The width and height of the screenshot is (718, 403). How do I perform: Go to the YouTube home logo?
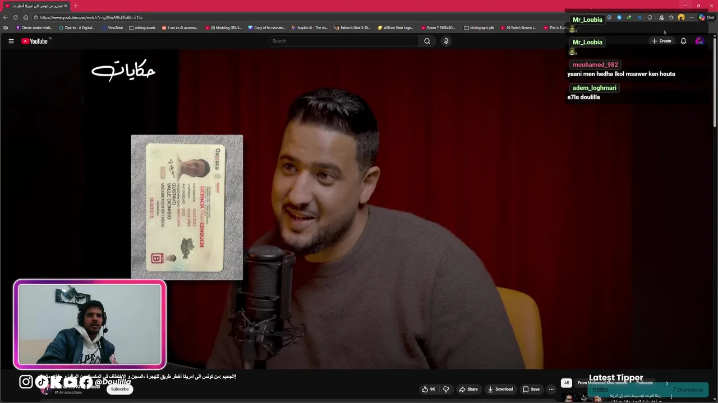pyautogui.click(x=36, y=41)
